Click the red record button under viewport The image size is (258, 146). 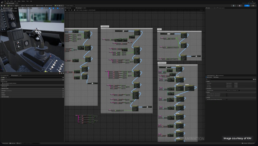click(x=60, y=73)
